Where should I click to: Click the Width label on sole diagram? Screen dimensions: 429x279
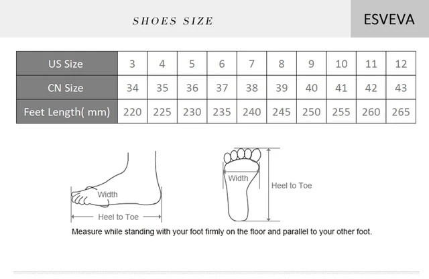(x=238, y=178)
